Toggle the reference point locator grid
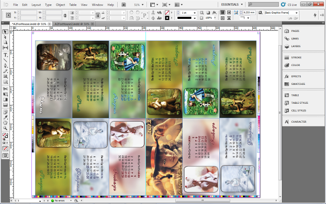This screenshot has height=204, width=326. click(8, 15)
